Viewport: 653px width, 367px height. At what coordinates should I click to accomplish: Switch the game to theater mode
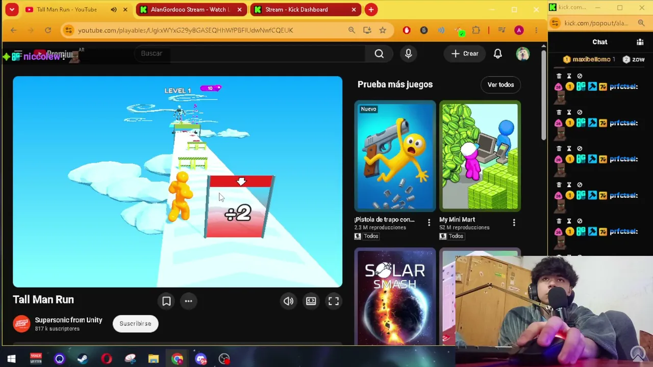311,301
